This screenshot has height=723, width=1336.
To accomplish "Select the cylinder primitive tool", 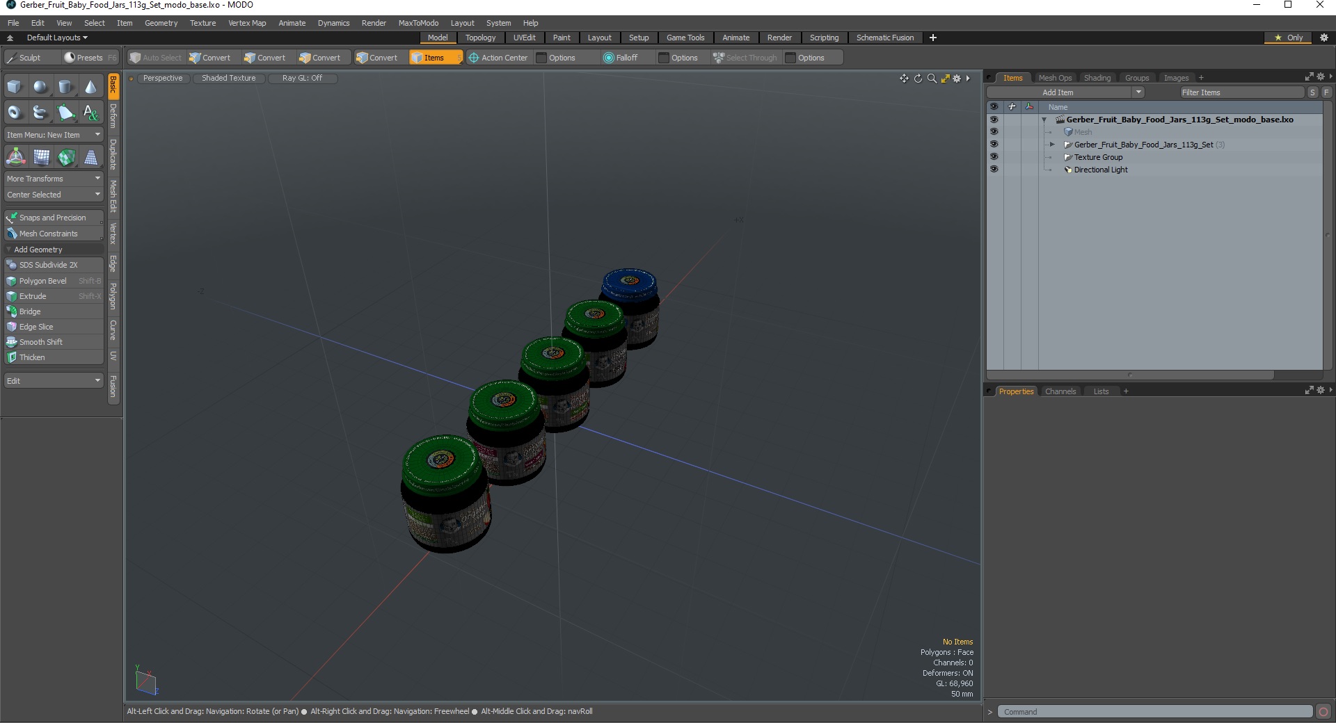I will [65, 87].
